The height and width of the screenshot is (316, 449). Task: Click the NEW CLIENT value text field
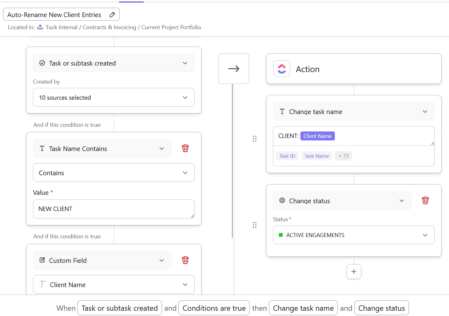pyautogui.click(x=114, y=209)
